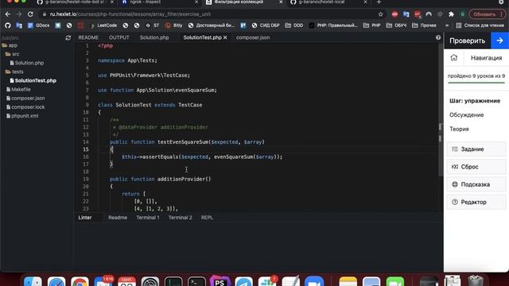The image size is (509, 286).
Task: Go to next step with blue arrow
Action: click(x=500, y=41)
